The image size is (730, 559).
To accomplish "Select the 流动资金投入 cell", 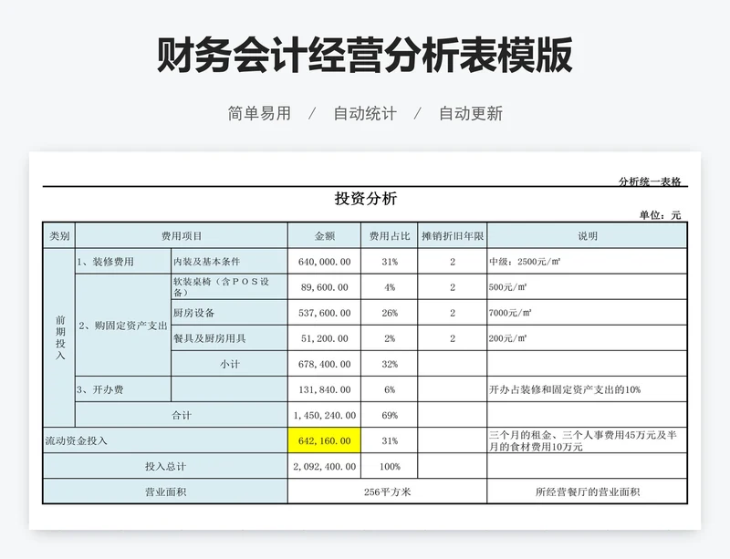I will coord(165,440).
